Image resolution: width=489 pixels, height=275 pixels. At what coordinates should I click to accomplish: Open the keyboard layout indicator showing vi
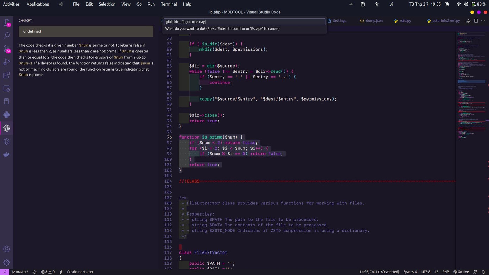click(391, 4)
